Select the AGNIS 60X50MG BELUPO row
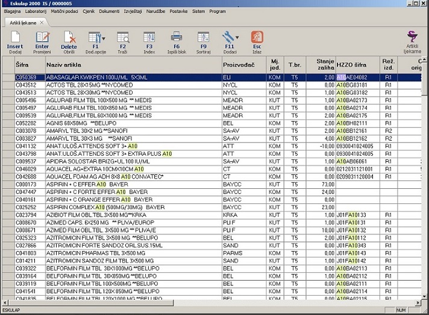Screen dimensions: 429x315 point(211,123)
